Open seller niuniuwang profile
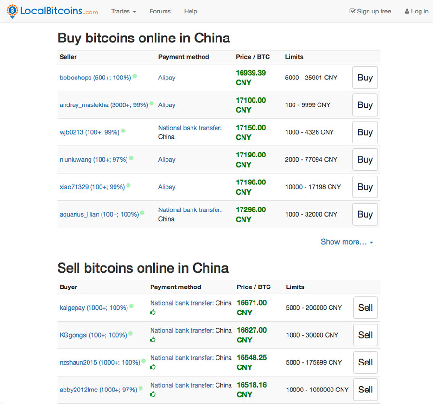The width and height of the screenshot is (433, 404). tap(94, 160)
